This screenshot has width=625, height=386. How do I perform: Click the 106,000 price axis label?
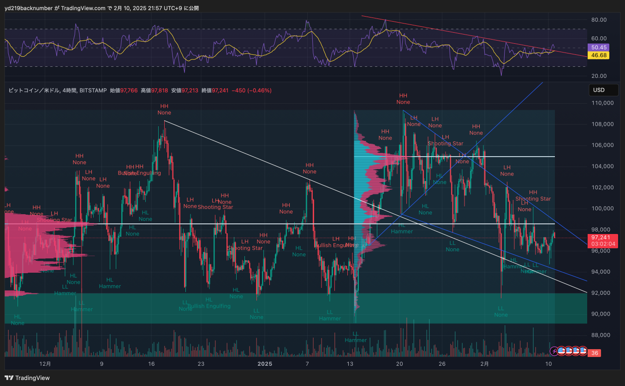(602, 145)
